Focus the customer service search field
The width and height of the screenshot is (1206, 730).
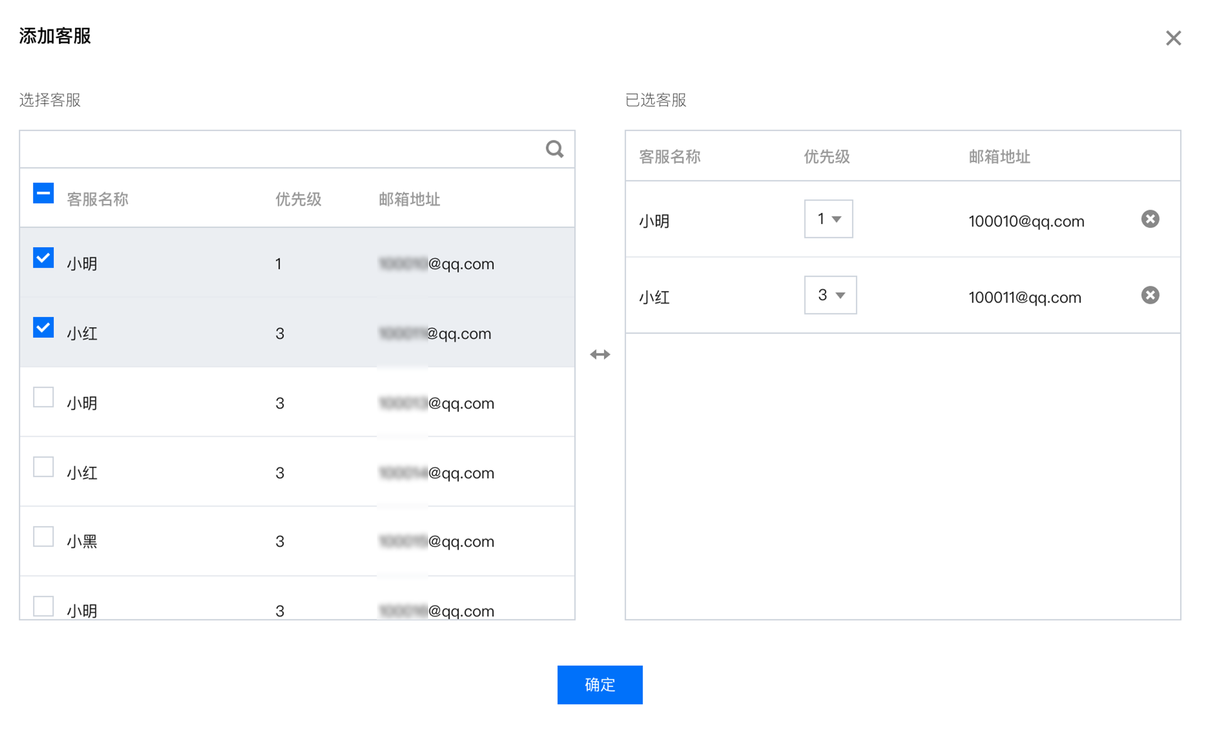pyautogui.click(x=279, y=149)
